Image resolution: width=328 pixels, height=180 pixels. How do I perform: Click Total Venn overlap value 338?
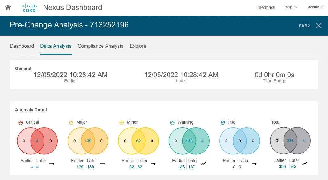click(290, 141)
